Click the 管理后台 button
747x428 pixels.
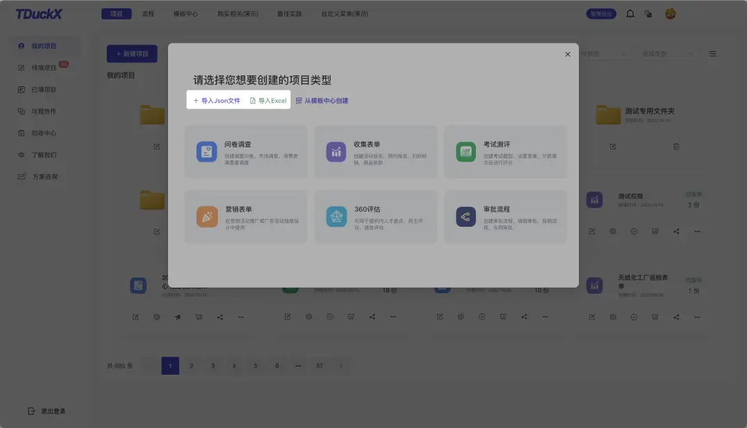[601, 14]
